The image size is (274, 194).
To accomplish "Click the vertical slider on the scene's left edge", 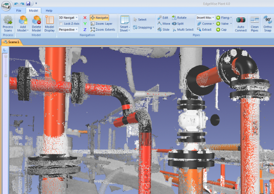I will pyautogui.click(x=6, y=66).
